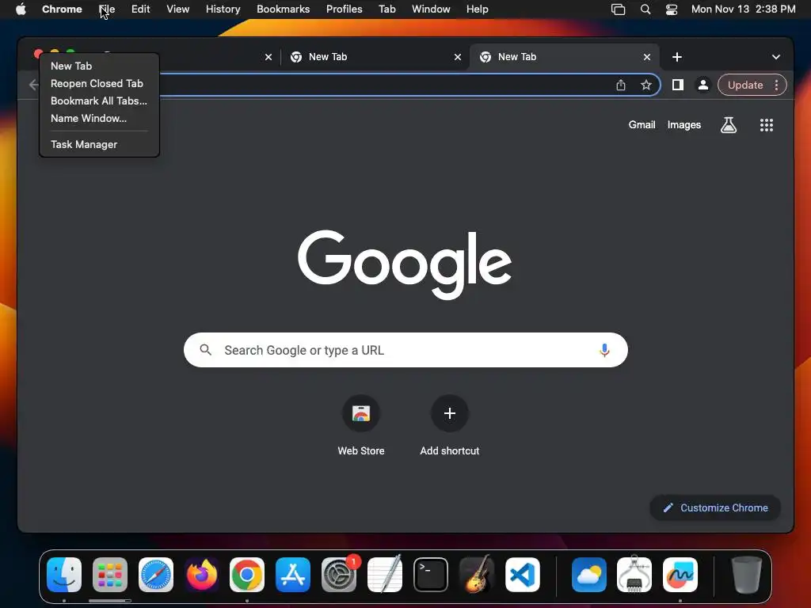Open the Weather app from the Dock

(x=589, y=575)
